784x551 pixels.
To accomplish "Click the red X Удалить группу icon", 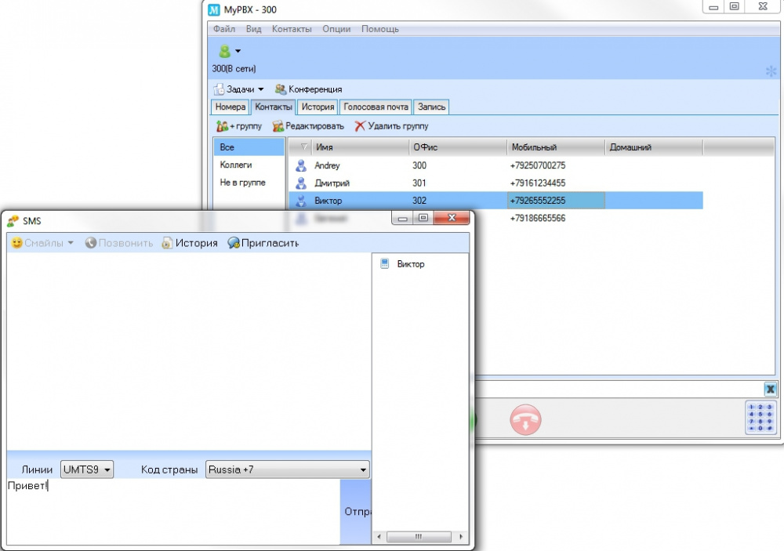I will click(360, 126).
